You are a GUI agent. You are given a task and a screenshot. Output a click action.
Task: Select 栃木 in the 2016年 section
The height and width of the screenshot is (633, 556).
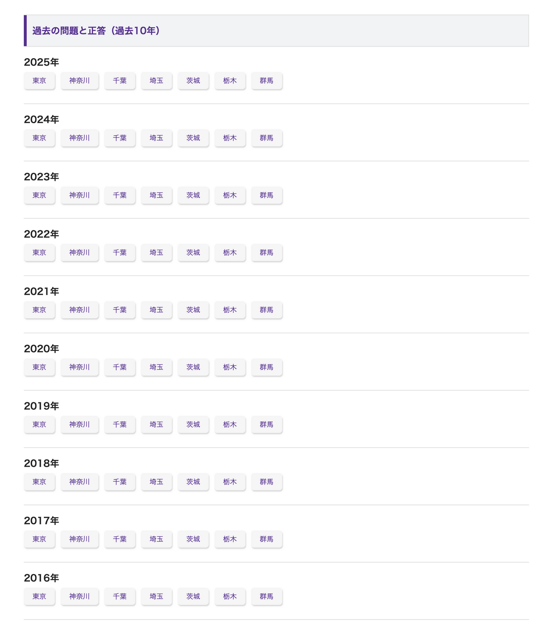[x=230, y=596]
